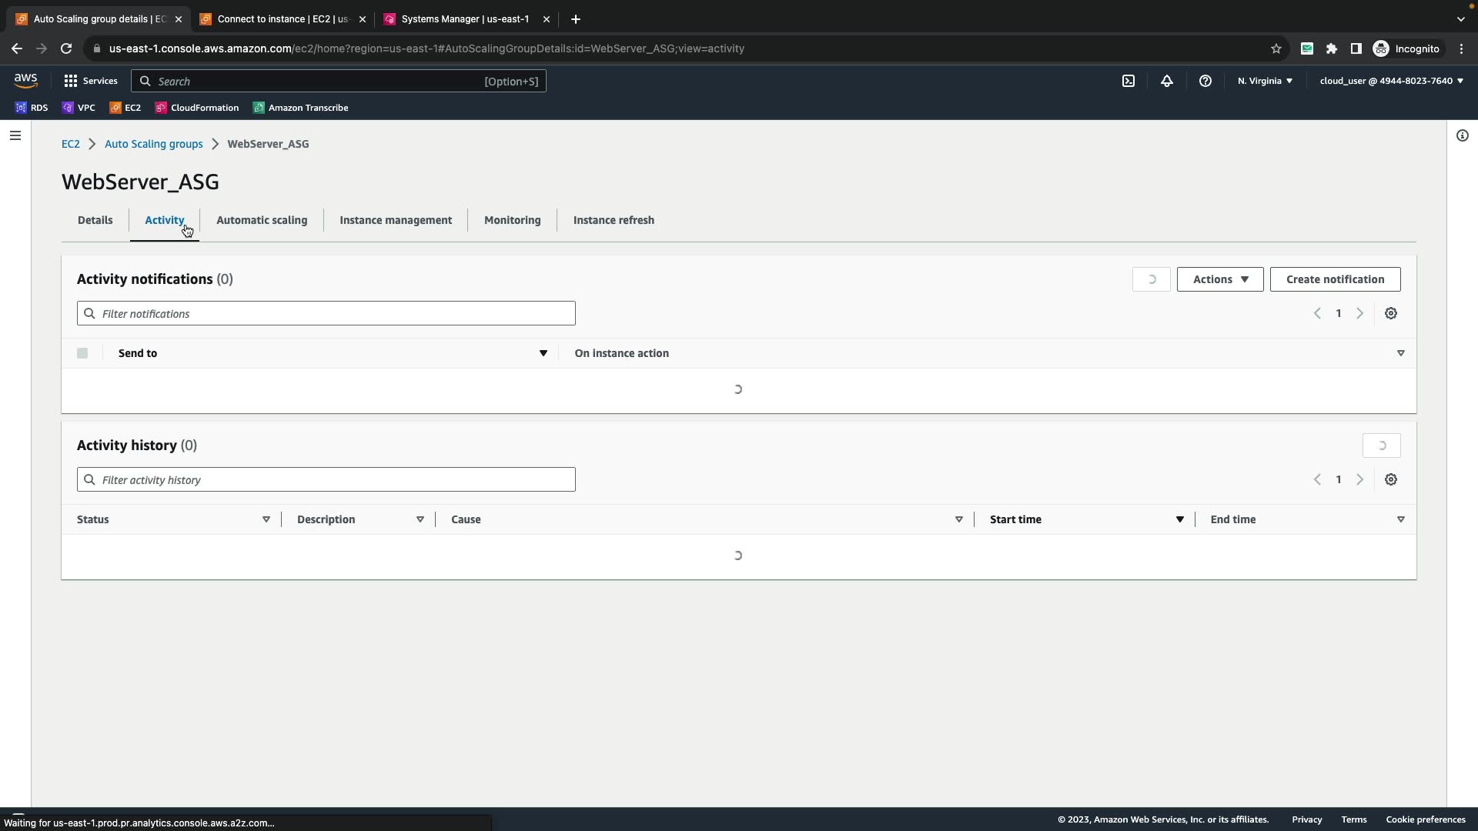Switch to the Automatic scaling tab
This screenshot has height=831, width=1478.
[262, 220]
